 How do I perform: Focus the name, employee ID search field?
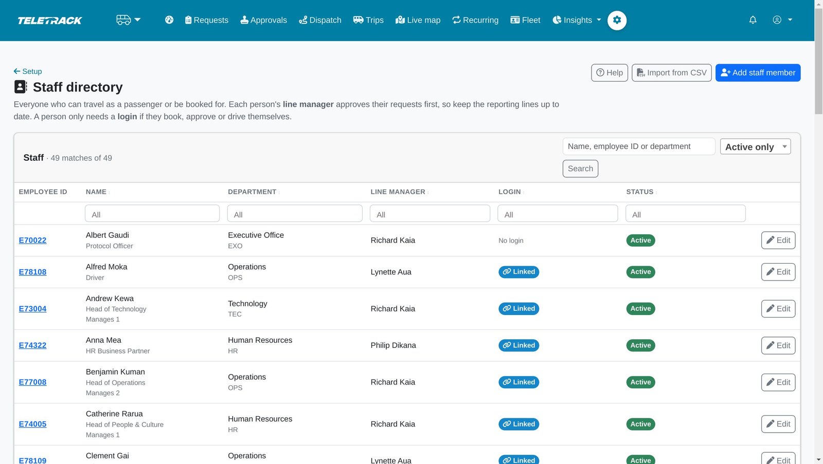(x=639, y=146)
